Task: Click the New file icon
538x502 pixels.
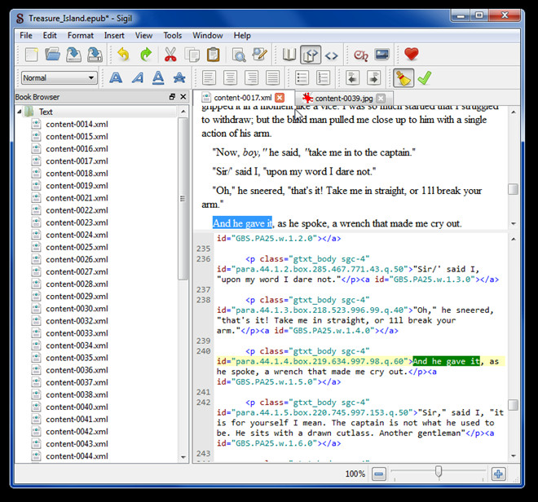Action: coord(32,55)
